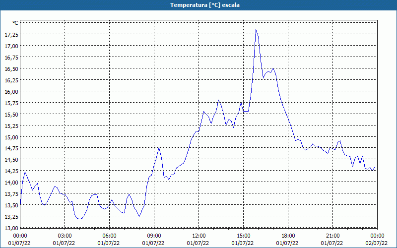The width and height of the screenshot is (397, 248).
Task: Click the 15,50 axis value
Action: tap(11, 115)
